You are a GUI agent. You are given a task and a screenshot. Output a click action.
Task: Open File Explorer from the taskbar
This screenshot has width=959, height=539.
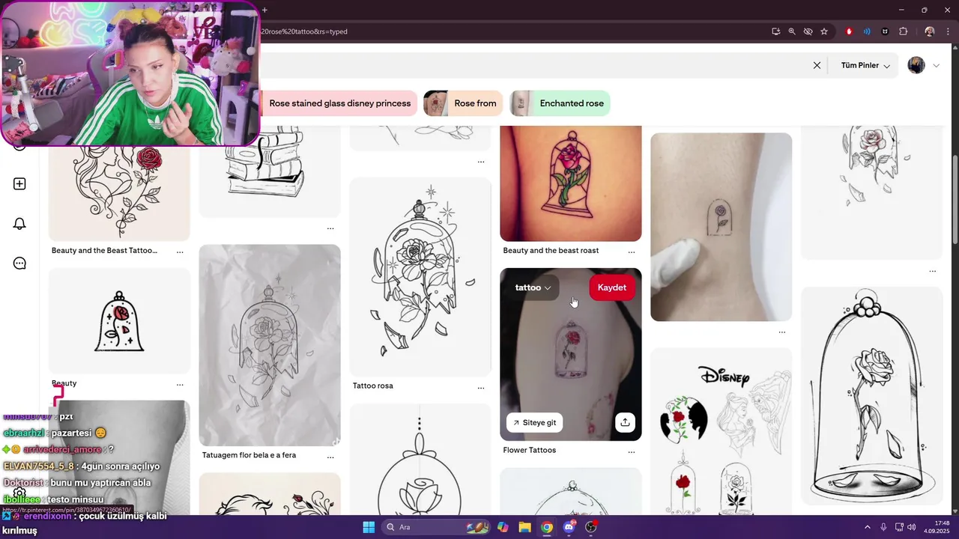(525, 527)
